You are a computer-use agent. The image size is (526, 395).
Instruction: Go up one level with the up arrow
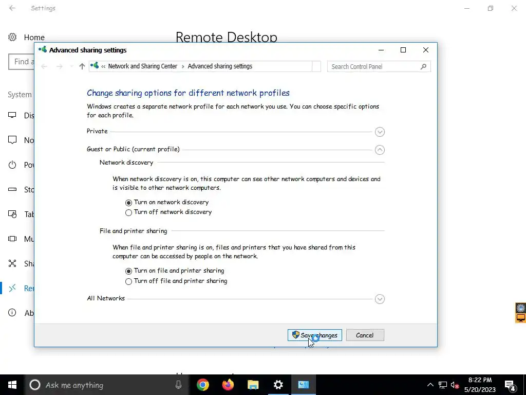click(82, 66)
